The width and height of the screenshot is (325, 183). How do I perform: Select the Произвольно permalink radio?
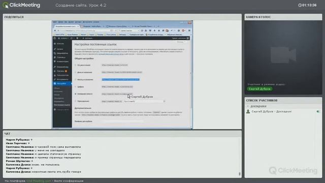pos(76,101)
